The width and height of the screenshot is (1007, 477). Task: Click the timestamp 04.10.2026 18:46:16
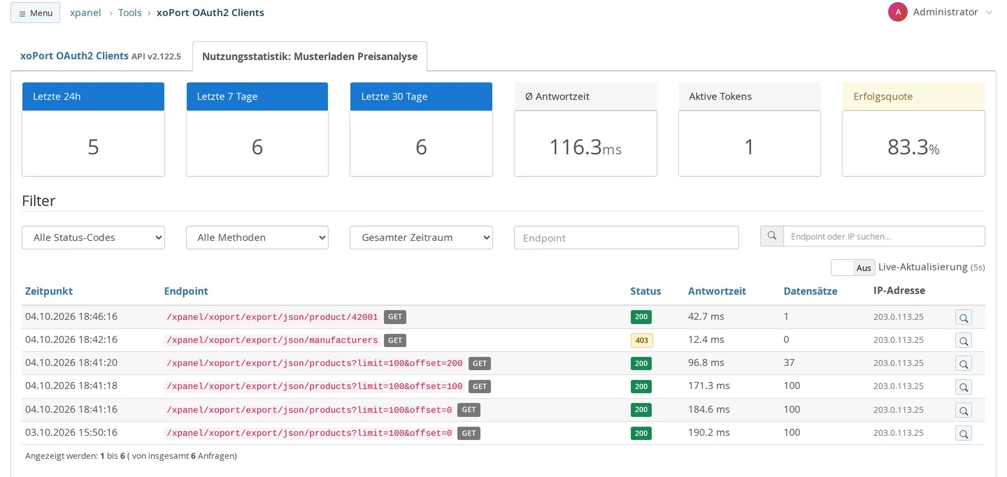[x=71, y=316]
